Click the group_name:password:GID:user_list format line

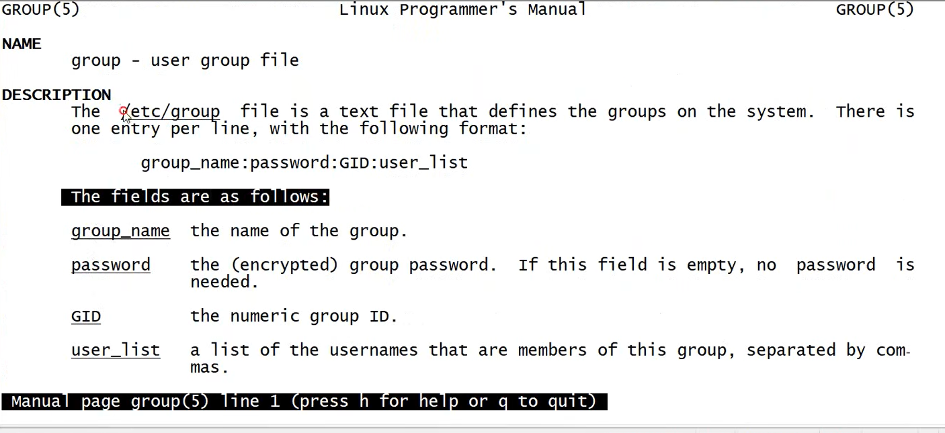click(304, 162)
